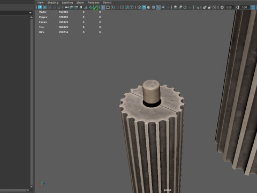Select the small cylinder pin on the gear
257x193 pixels.
click(151, 91)
